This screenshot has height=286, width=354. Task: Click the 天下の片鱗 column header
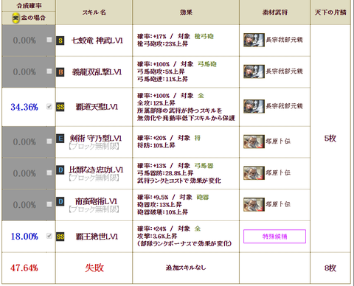point(330,13)
